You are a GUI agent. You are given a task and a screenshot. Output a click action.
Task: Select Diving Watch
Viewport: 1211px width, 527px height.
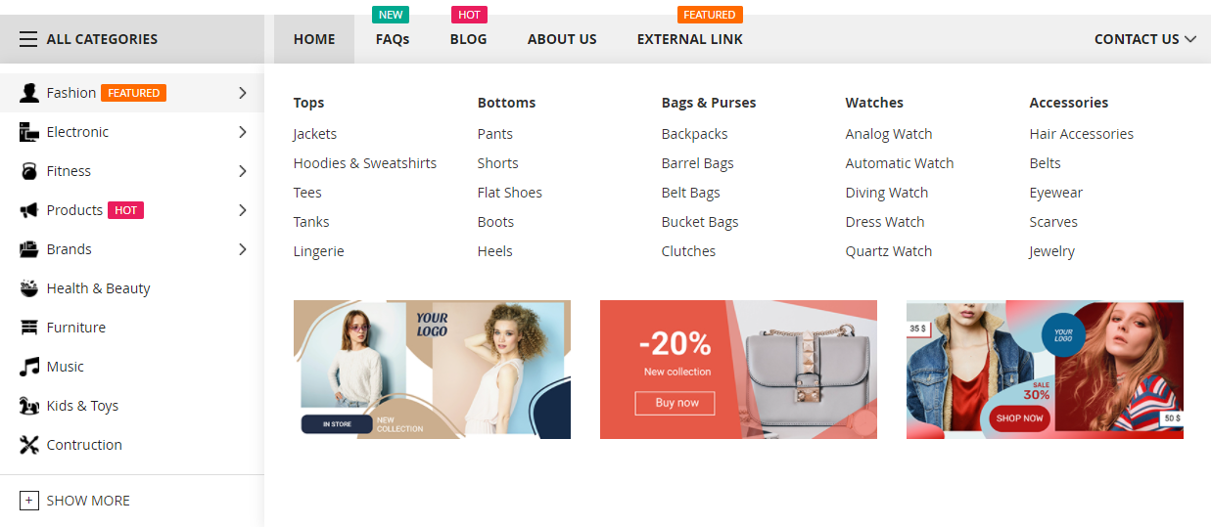point(887,193)
